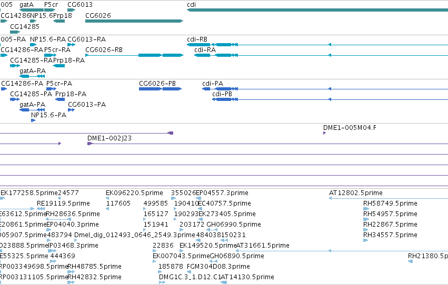448x285 pixels.
Task: Select the 117605 feature label
Action: [118, 203]
